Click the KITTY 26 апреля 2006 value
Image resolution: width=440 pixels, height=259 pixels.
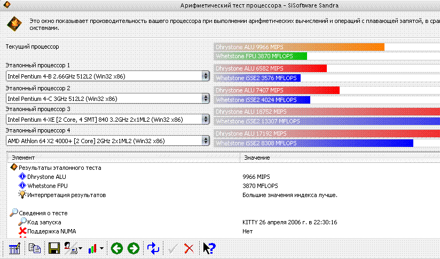[x=289, y=222]
